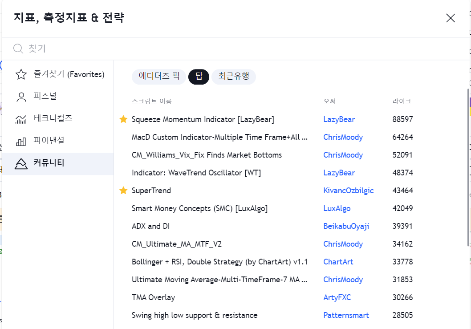Add CM_Ultimate_MA_MTF_V2 script
The image size is (471, 329).
pos(177,244)
